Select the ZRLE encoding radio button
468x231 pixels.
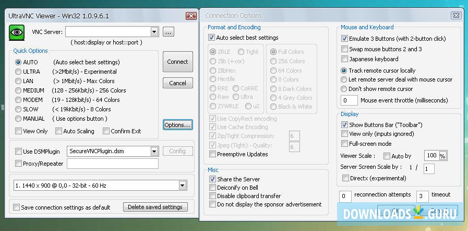(x=213, y=52)
